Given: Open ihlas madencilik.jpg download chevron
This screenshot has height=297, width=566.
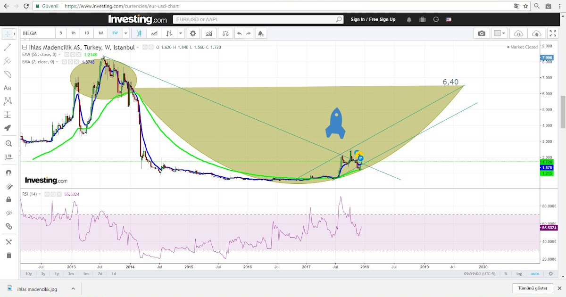Looking at the screenshot, I should (x=73, y=289).
